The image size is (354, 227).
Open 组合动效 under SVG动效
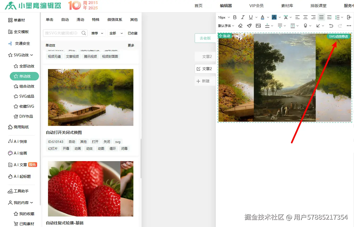24,86
